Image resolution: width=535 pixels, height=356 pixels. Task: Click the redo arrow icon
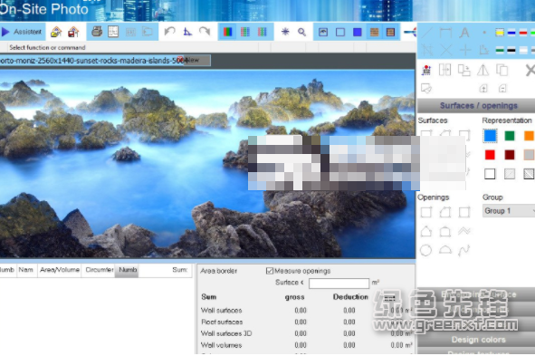[205, 32]
